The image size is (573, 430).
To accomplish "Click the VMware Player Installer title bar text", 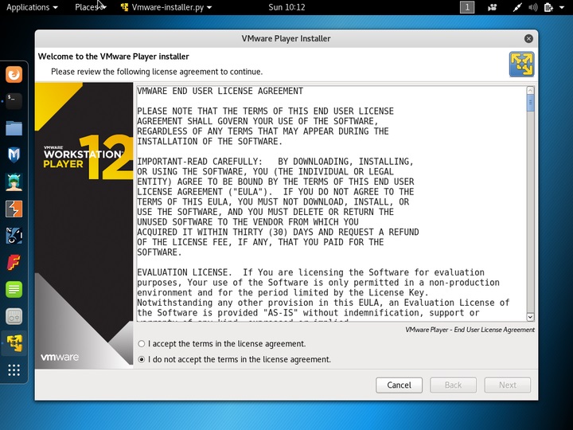I will pyautogui.click(x=286, y=39).
